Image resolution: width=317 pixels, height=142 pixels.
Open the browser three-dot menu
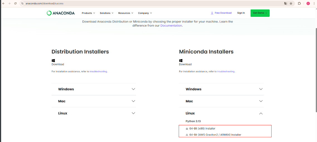coord(314,3)
